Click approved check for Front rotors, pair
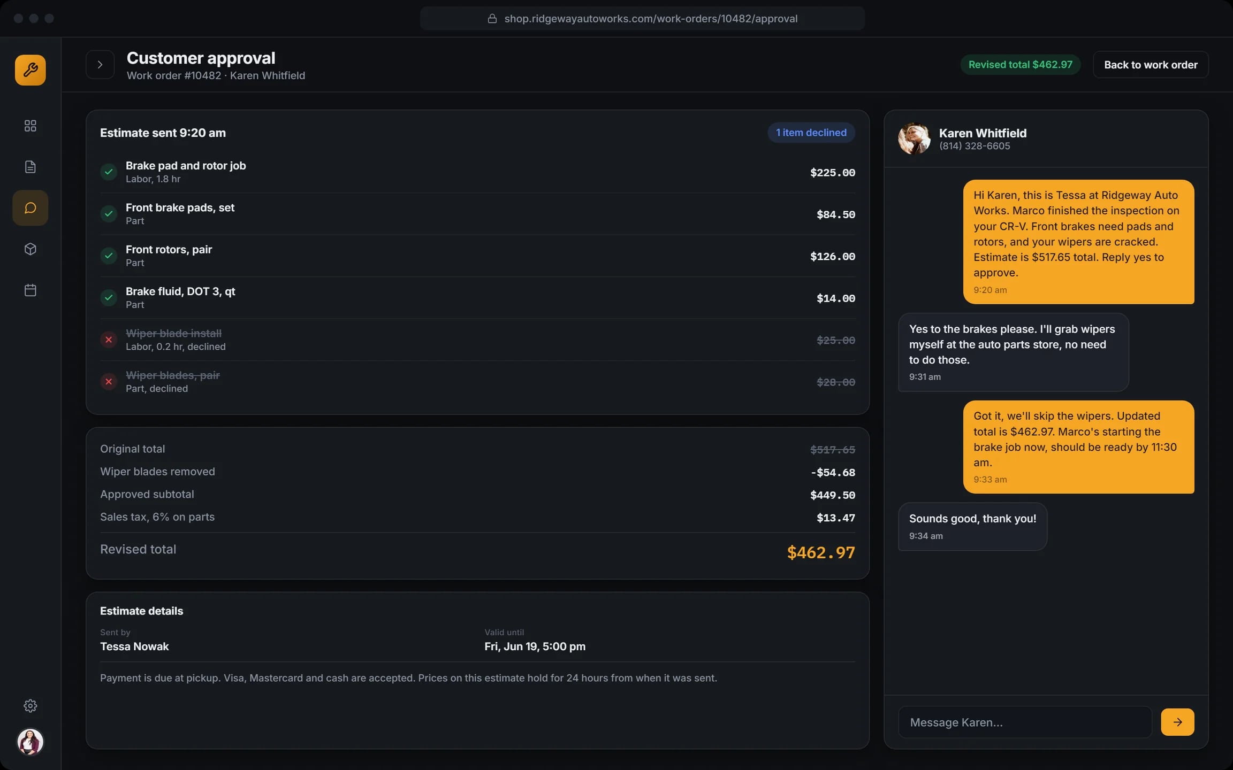Viewport: 1233px width, 770px height. pos(109,256)
